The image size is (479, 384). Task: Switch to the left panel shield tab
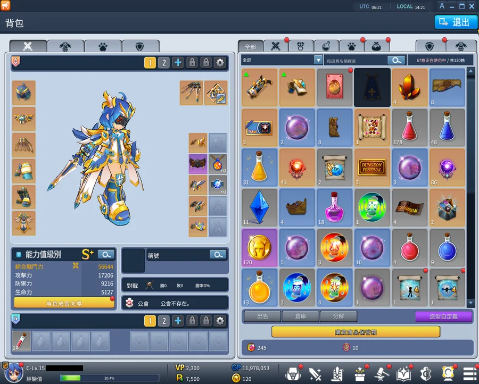click(x=140, y=46)
